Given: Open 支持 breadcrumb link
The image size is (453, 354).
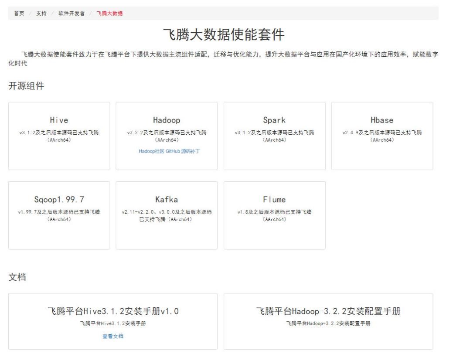Looking at the screenshot, I should (x=41, y=13).
